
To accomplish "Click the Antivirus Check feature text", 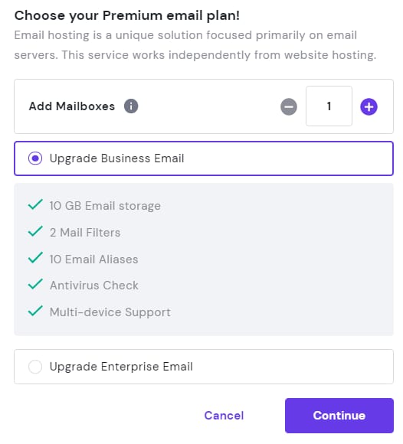I will (94, 285).
